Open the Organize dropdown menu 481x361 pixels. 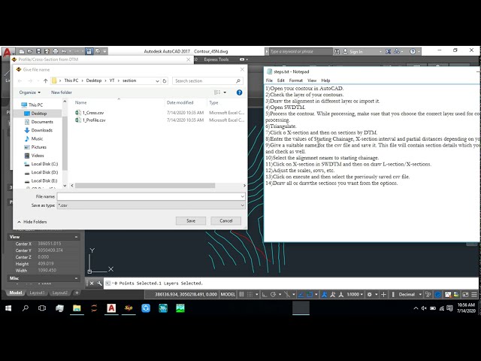[x=29, y=92]
